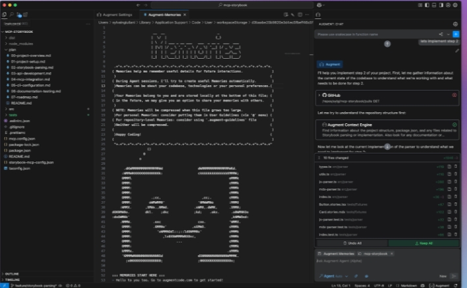Open the Augment Context Engine tool card
Viewport: 467px width, 288px height.
pos(387,130)
